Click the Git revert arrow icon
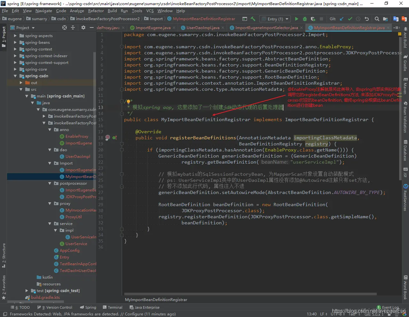Image resolution: width=409 pixels, height=317 pixels. click(367, 19)
